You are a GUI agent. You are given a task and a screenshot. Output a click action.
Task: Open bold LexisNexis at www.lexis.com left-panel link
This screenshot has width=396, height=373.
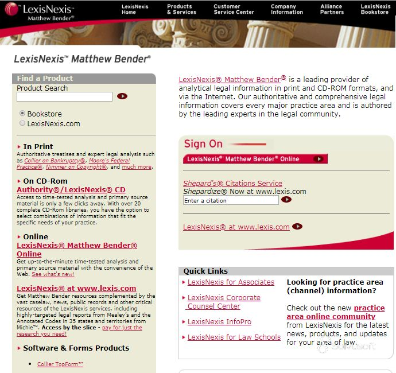click(x=76, y=289)
